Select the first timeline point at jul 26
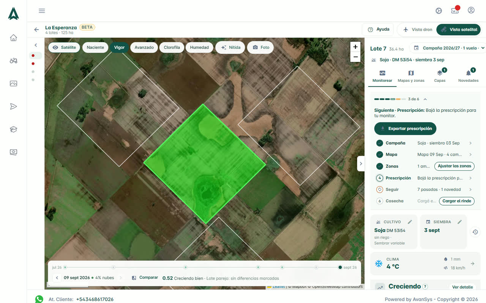 (x=65, y=267)
